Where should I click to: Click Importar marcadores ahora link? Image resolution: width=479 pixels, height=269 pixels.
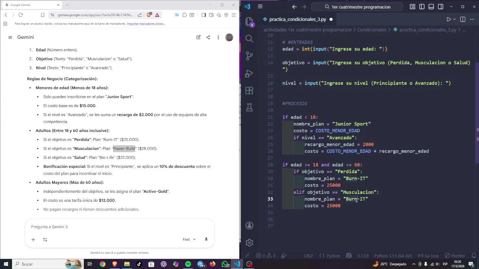[146, 24]
